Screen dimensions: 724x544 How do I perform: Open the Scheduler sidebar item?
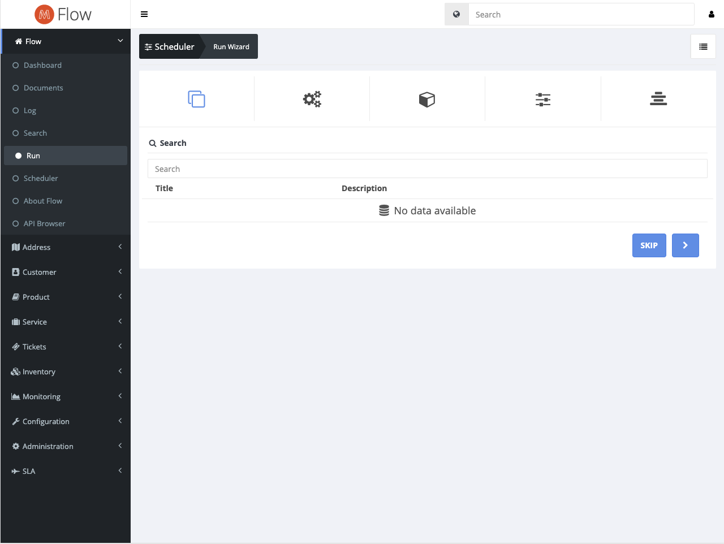point(41,178)
